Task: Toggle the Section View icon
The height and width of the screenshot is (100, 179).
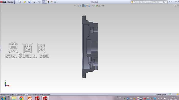Action: tap(83, 6)
